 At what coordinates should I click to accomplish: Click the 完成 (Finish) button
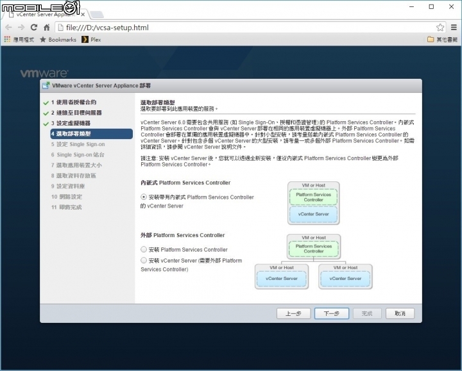(367, 313)
